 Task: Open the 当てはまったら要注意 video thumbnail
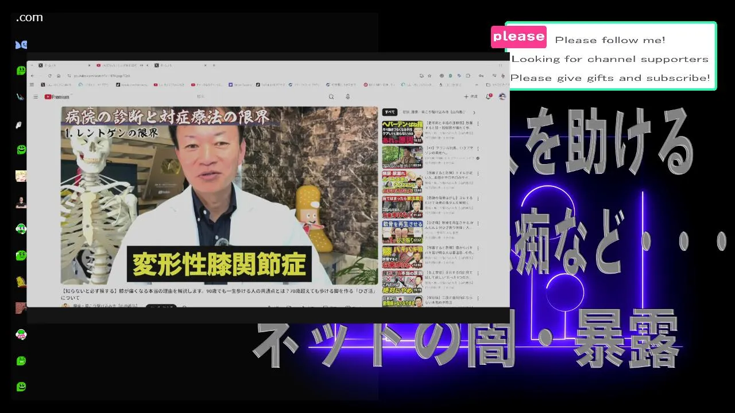(x=402, y=206)
